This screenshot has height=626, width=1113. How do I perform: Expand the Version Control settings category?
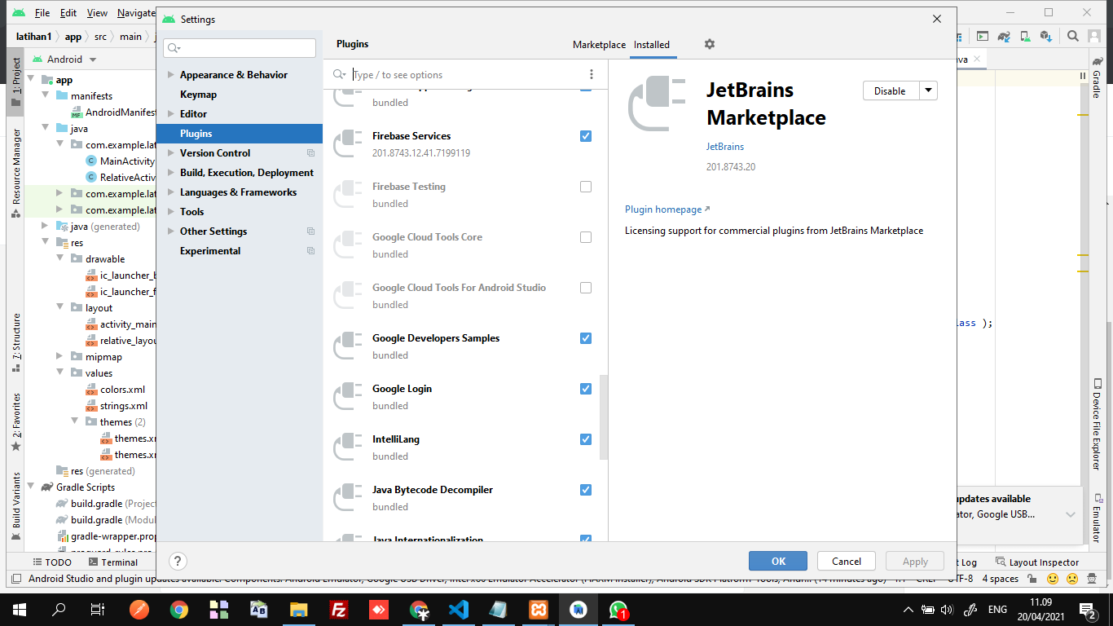tap(170, 152)
